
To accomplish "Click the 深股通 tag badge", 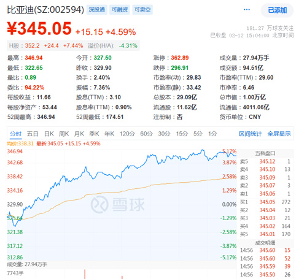I will 97,10.
